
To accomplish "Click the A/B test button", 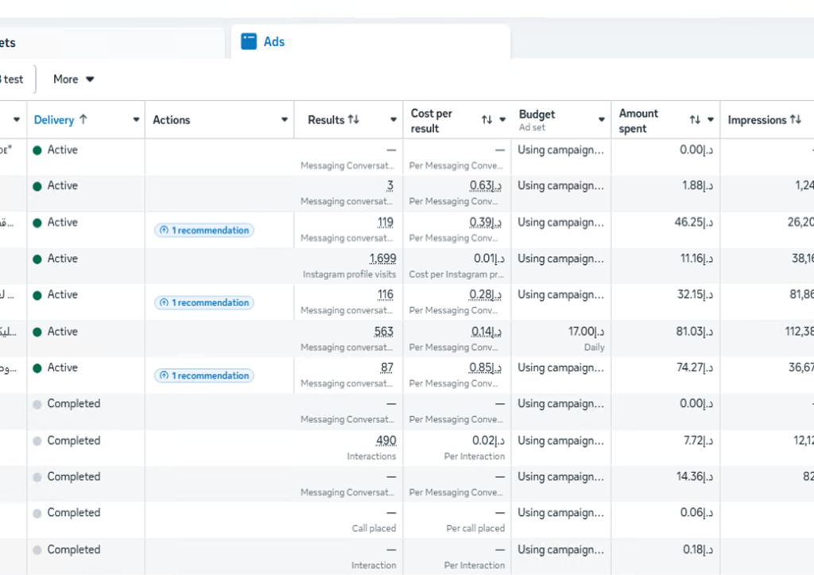I will (13, 80).
